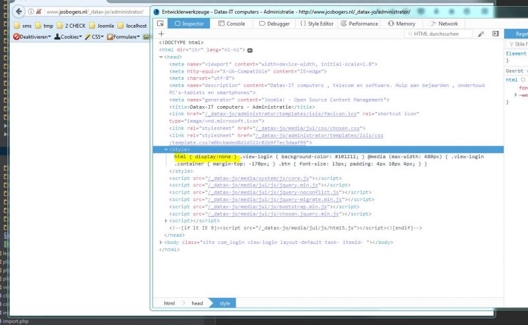
Task: Add a new node with the plus icon
Action: 161,34
